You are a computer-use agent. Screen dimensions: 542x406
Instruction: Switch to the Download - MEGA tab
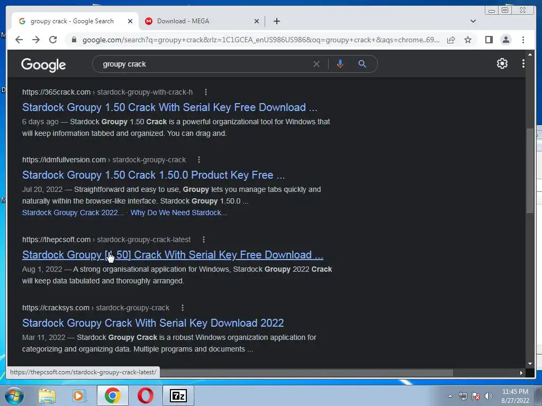[202, 21]
